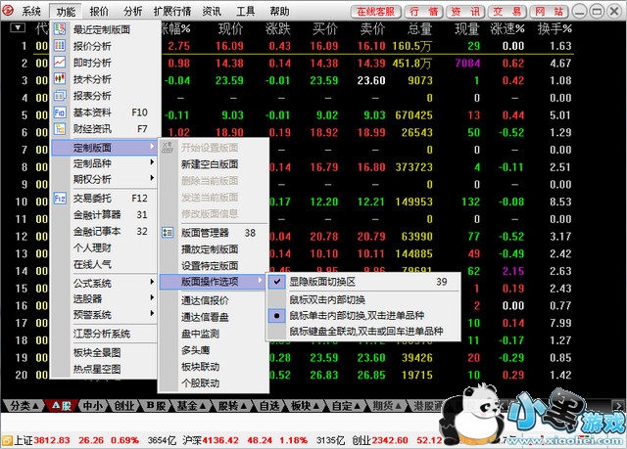
Task: Switch to the A股 tab
Action: tap(61, 406)
